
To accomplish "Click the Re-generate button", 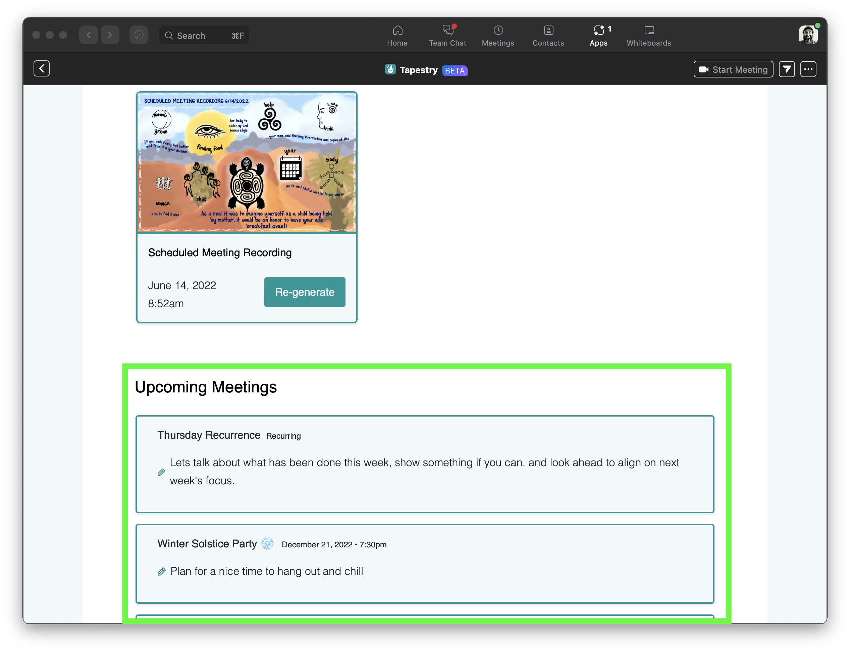I will point(304,292).
